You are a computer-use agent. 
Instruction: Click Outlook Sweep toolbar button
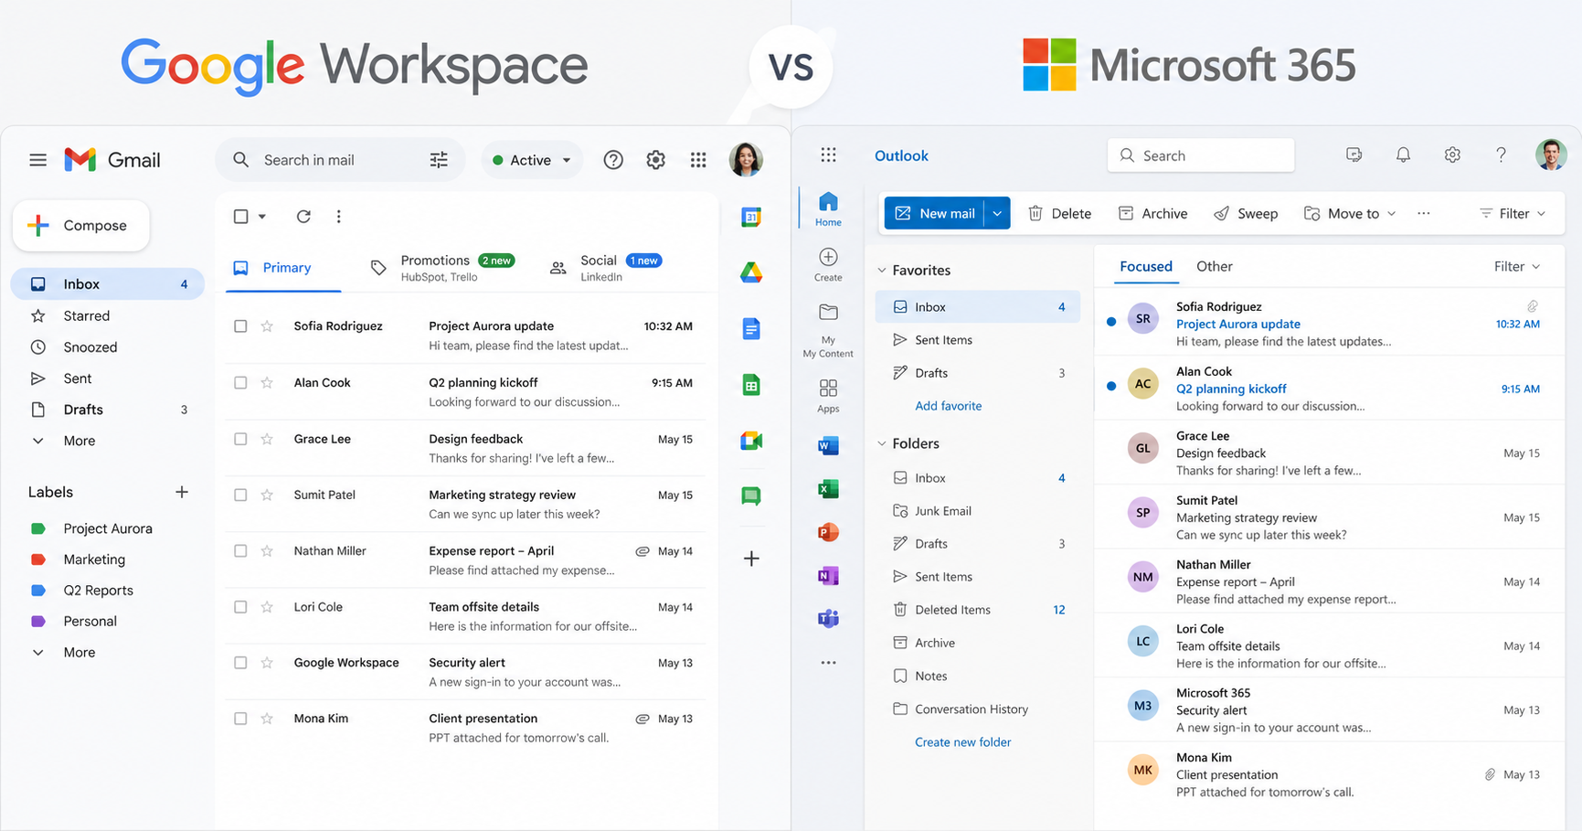pyautogui.click(x=1246, y=213)
